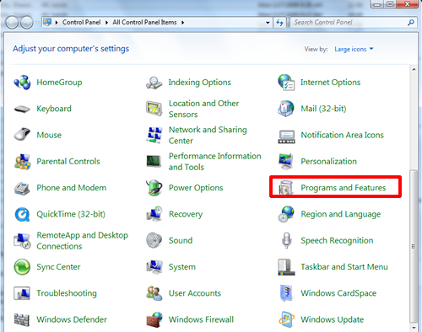Click the Recovery icon
The width and height of the screenshot is (422, 332).
tap(154, 214)
